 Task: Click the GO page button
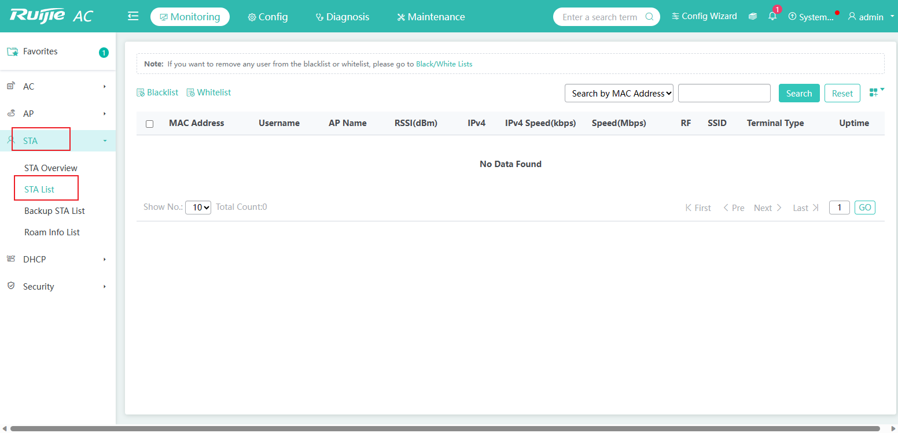(865, 208)
